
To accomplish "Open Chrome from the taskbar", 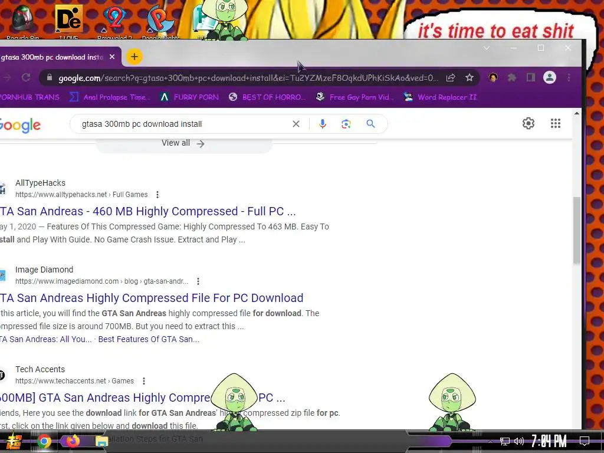I will coord(44,441).
